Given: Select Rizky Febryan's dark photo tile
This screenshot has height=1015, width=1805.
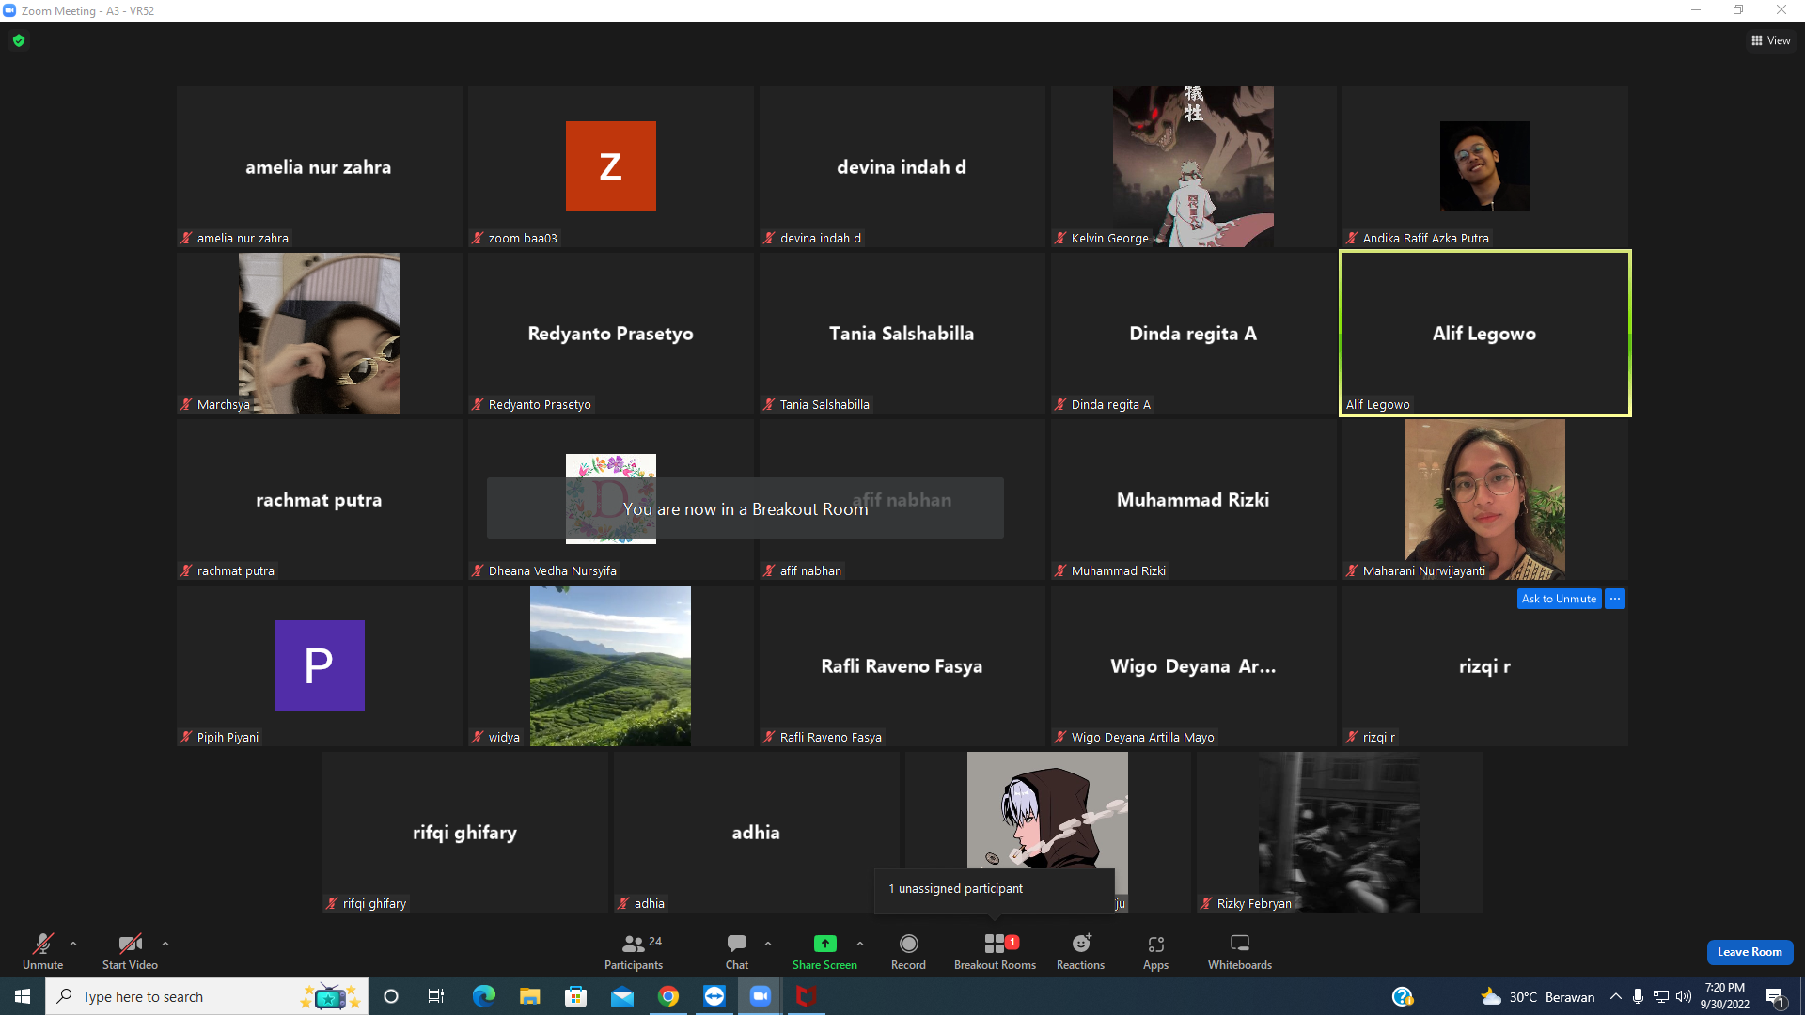Looking at the screenshot, I should pyautogui.click(x=1340, y=832).
